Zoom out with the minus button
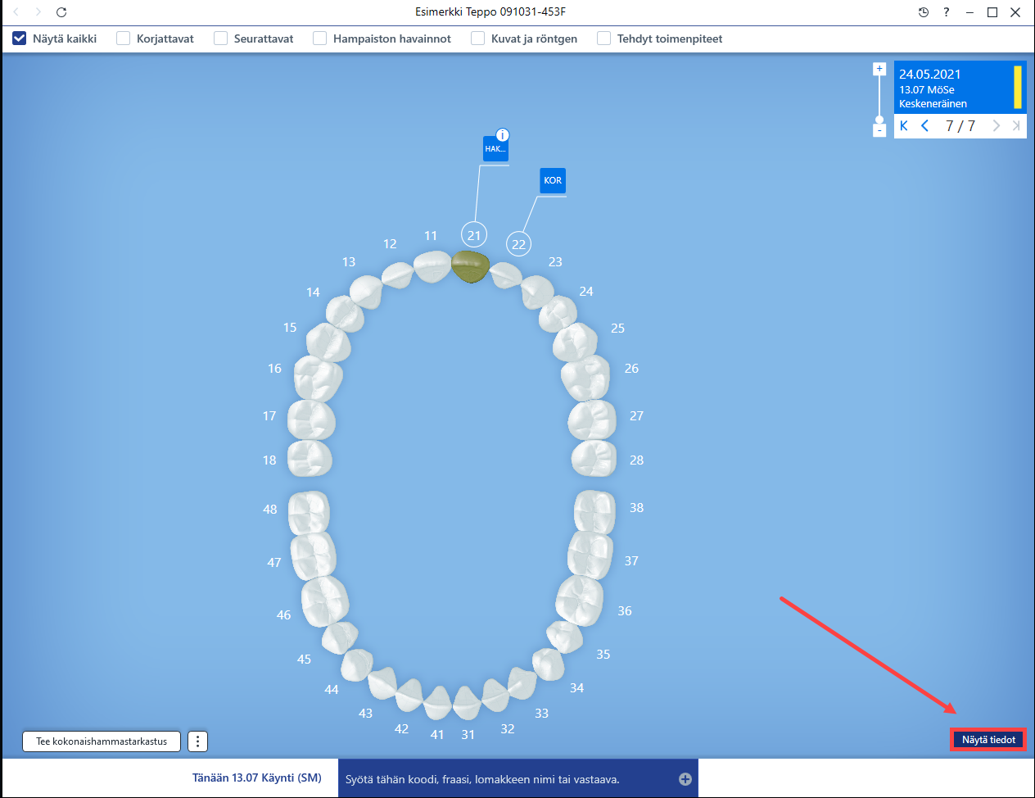1035x798 pixels. click(879, 130)
